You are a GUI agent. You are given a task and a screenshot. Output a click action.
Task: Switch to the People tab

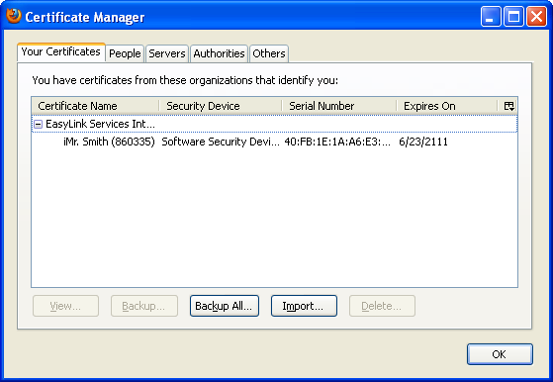[125, 53]
